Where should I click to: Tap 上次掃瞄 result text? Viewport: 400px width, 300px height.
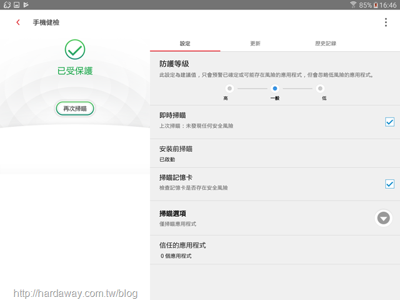pyautogui.click(x=196, y=126)
